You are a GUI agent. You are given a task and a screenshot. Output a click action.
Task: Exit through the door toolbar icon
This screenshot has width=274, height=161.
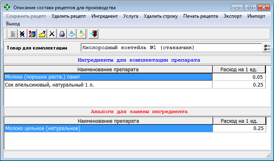click(x=93, y=34)
